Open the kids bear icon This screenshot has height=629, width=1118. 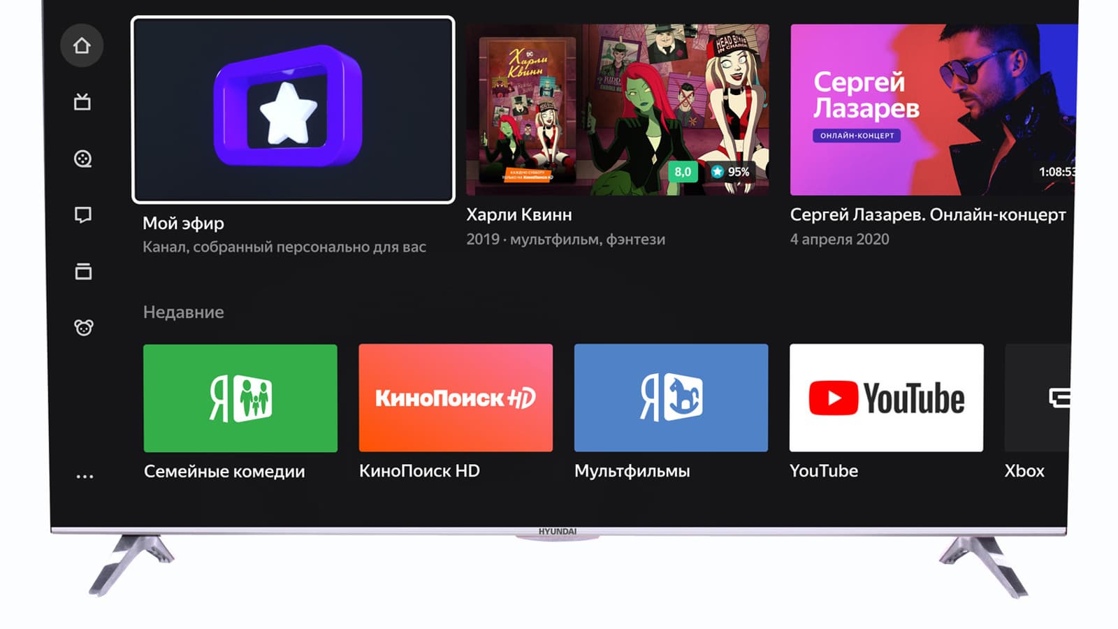(x=84, y=327)
